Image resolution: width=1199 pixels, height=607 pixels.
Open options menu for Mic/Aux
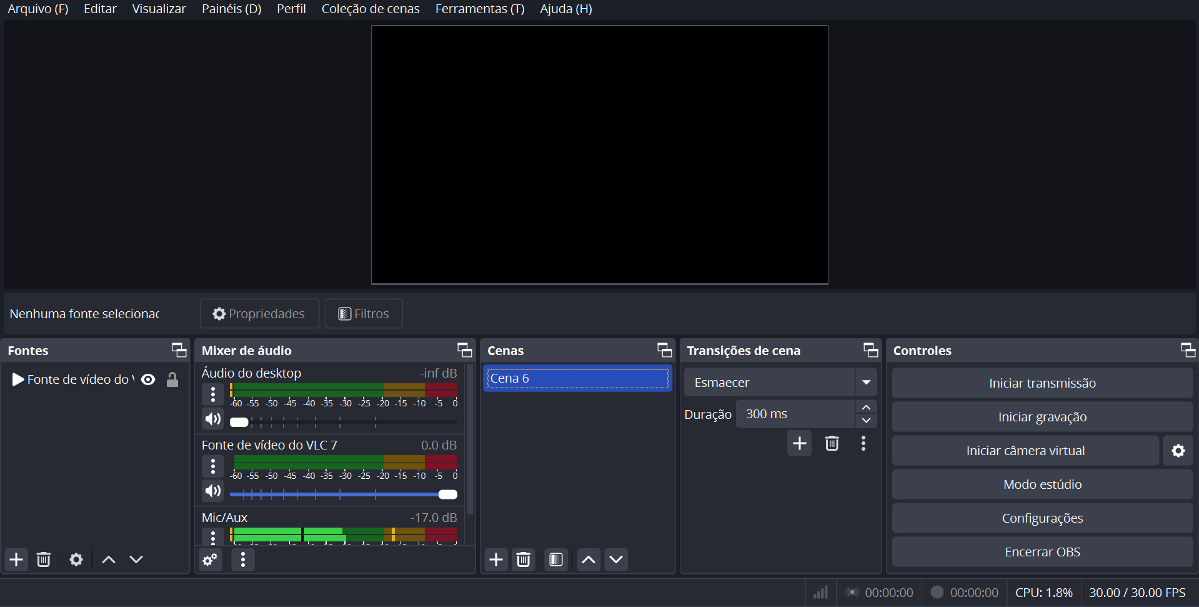coord(213,537)
